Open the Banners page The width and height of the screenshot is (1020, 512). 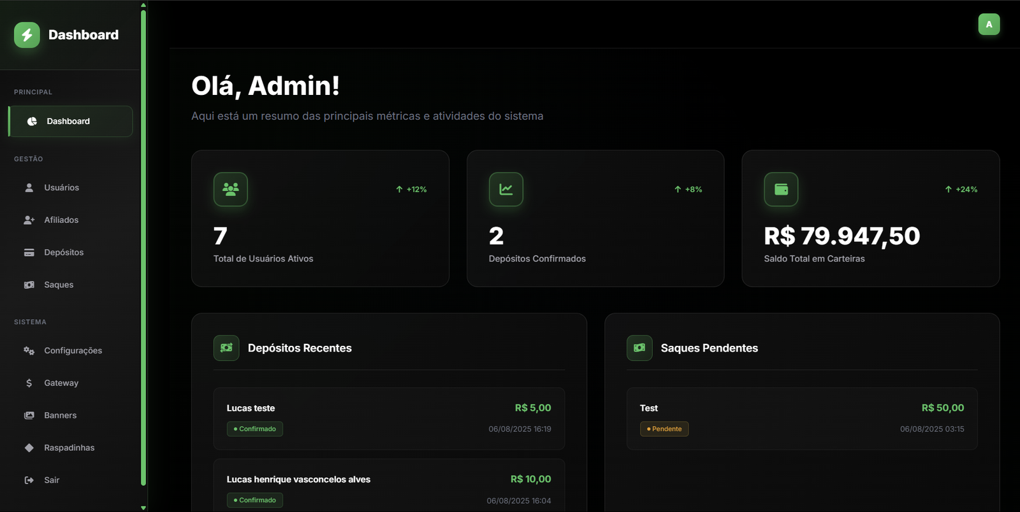[x=60, y=416]
